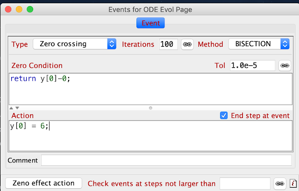
Task: Edit the Iterations field showing 100
Action: click(169, 44)
